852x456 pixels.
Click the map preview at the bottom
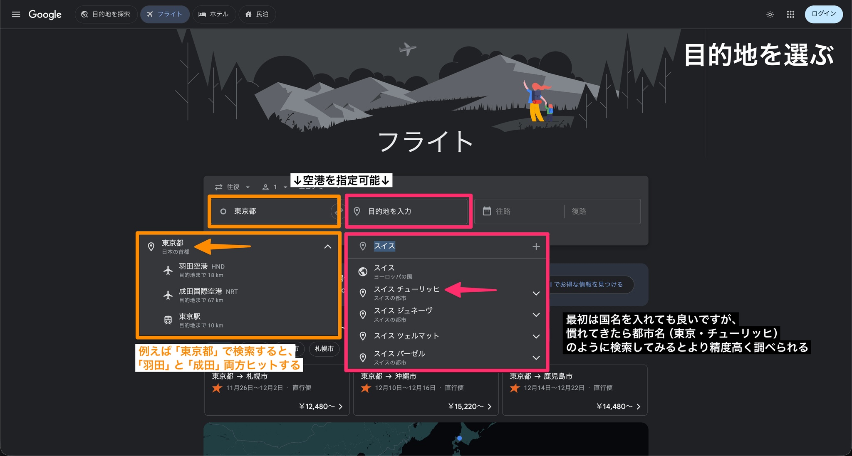click(x=426, y=439)
